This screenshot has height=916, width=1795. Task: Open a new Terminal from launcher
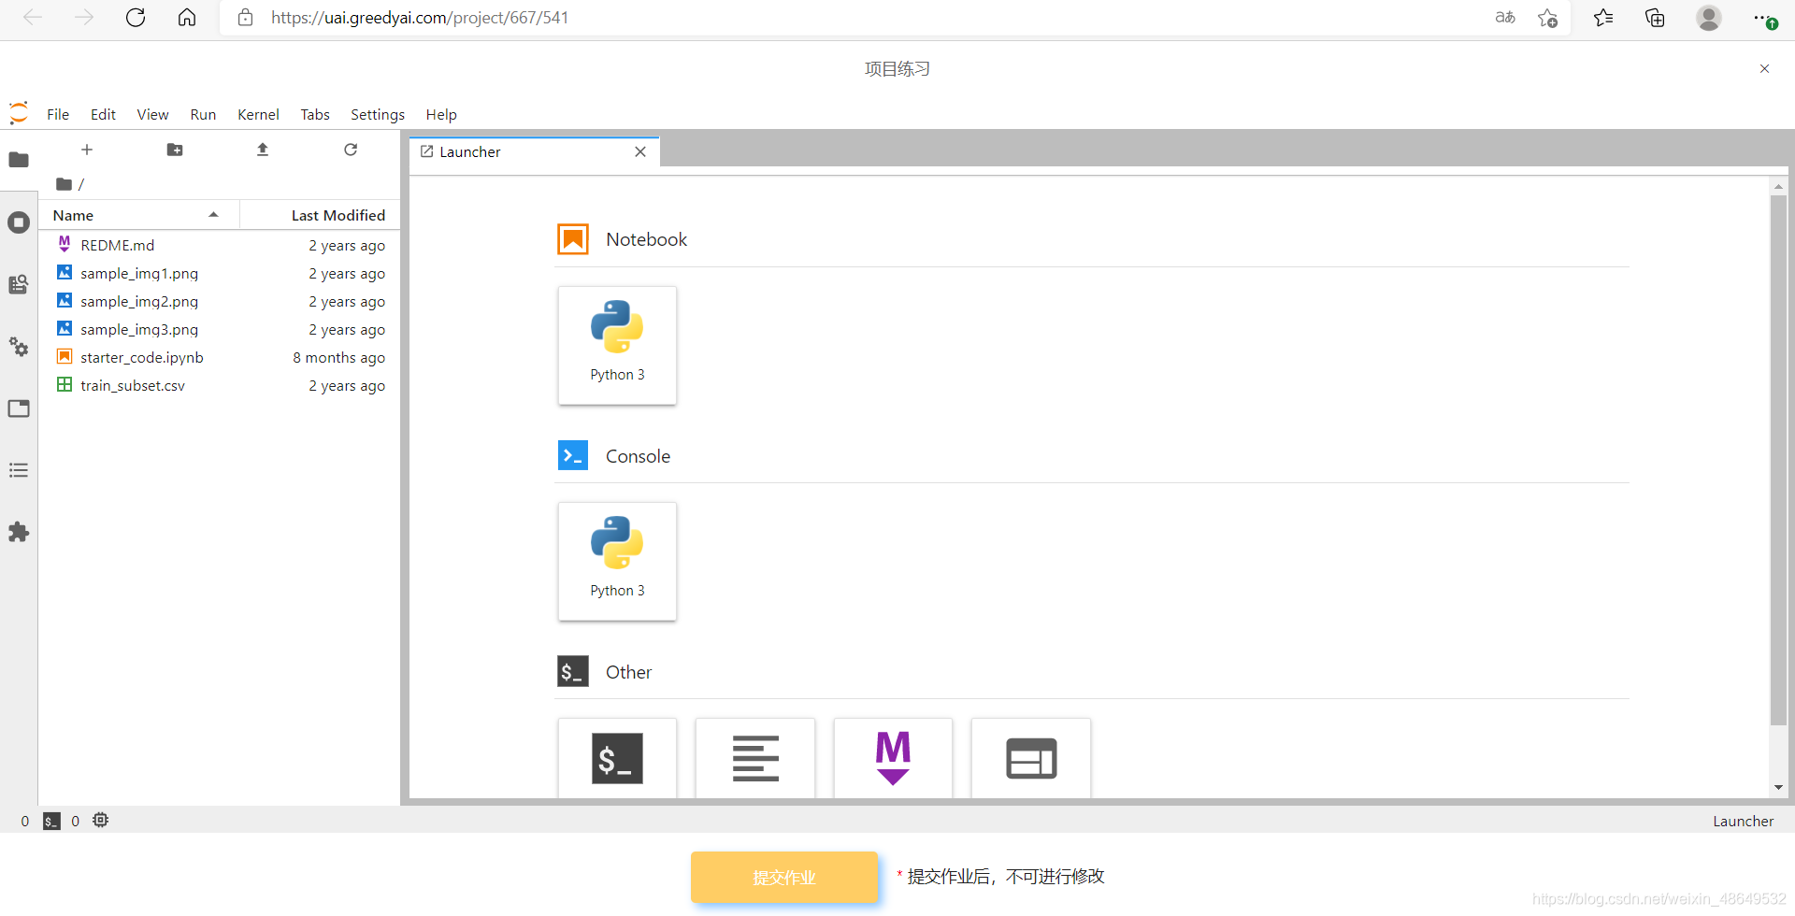(617, 758)
